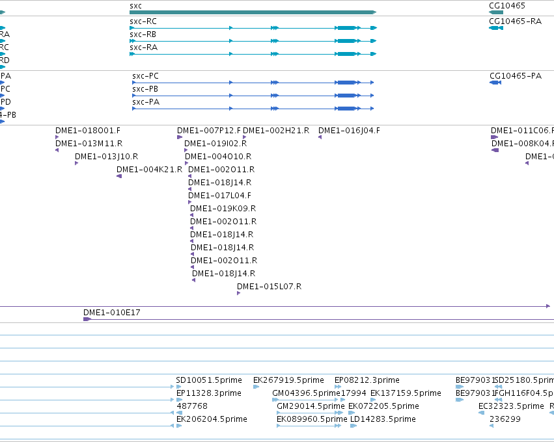Click the sxc-PC protein feature

click(x=253, y=83)
